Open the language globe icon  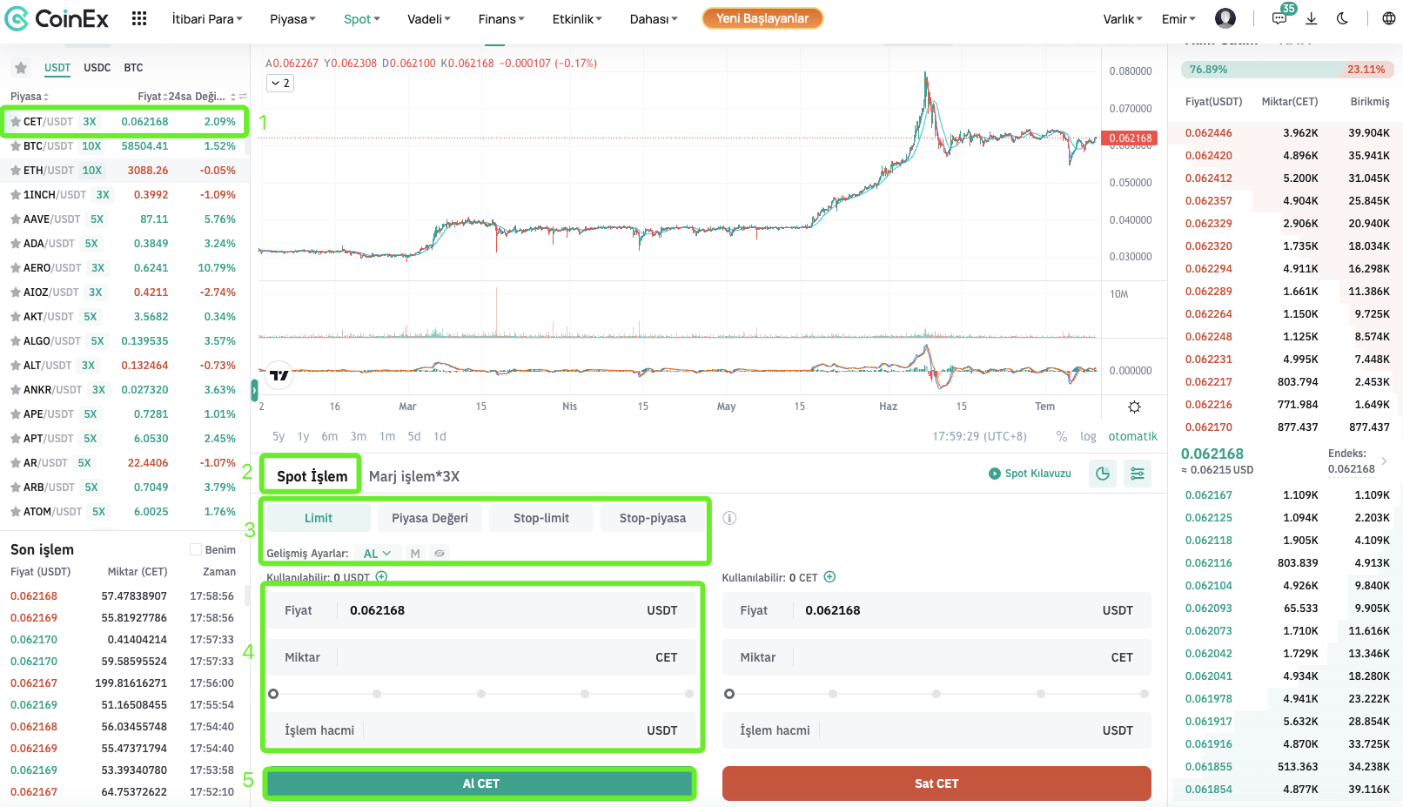(x=1389, y=18)
